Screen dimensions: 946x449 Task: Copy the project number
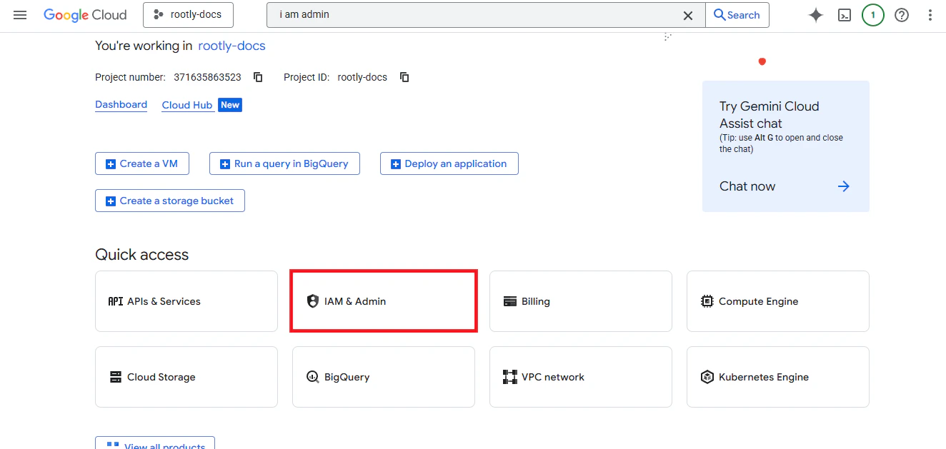coord(257,77)
